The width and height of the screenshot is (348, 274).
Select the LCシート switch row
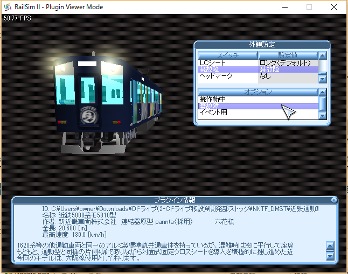pos(258,63)
